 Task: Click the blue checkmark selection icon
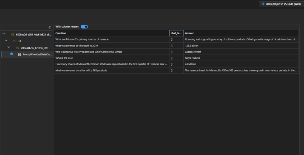(12, 54)
